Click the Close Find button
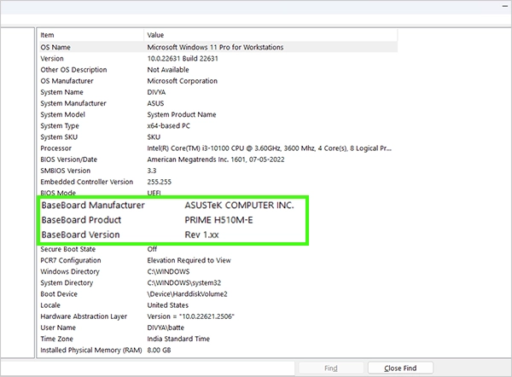The image size is (512, 377). pyautogui.click(x=400, y=368)
